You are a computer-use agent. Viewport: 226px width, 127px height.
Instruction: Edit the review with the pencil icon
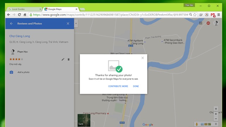click(63, 59)
